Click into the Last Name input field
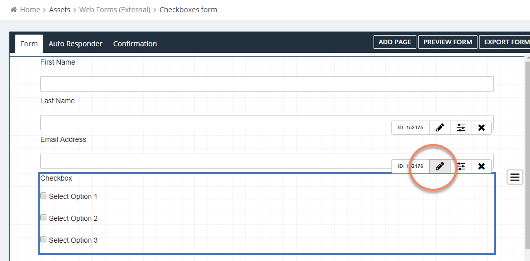Screen dimensions: 530x261 267,123
